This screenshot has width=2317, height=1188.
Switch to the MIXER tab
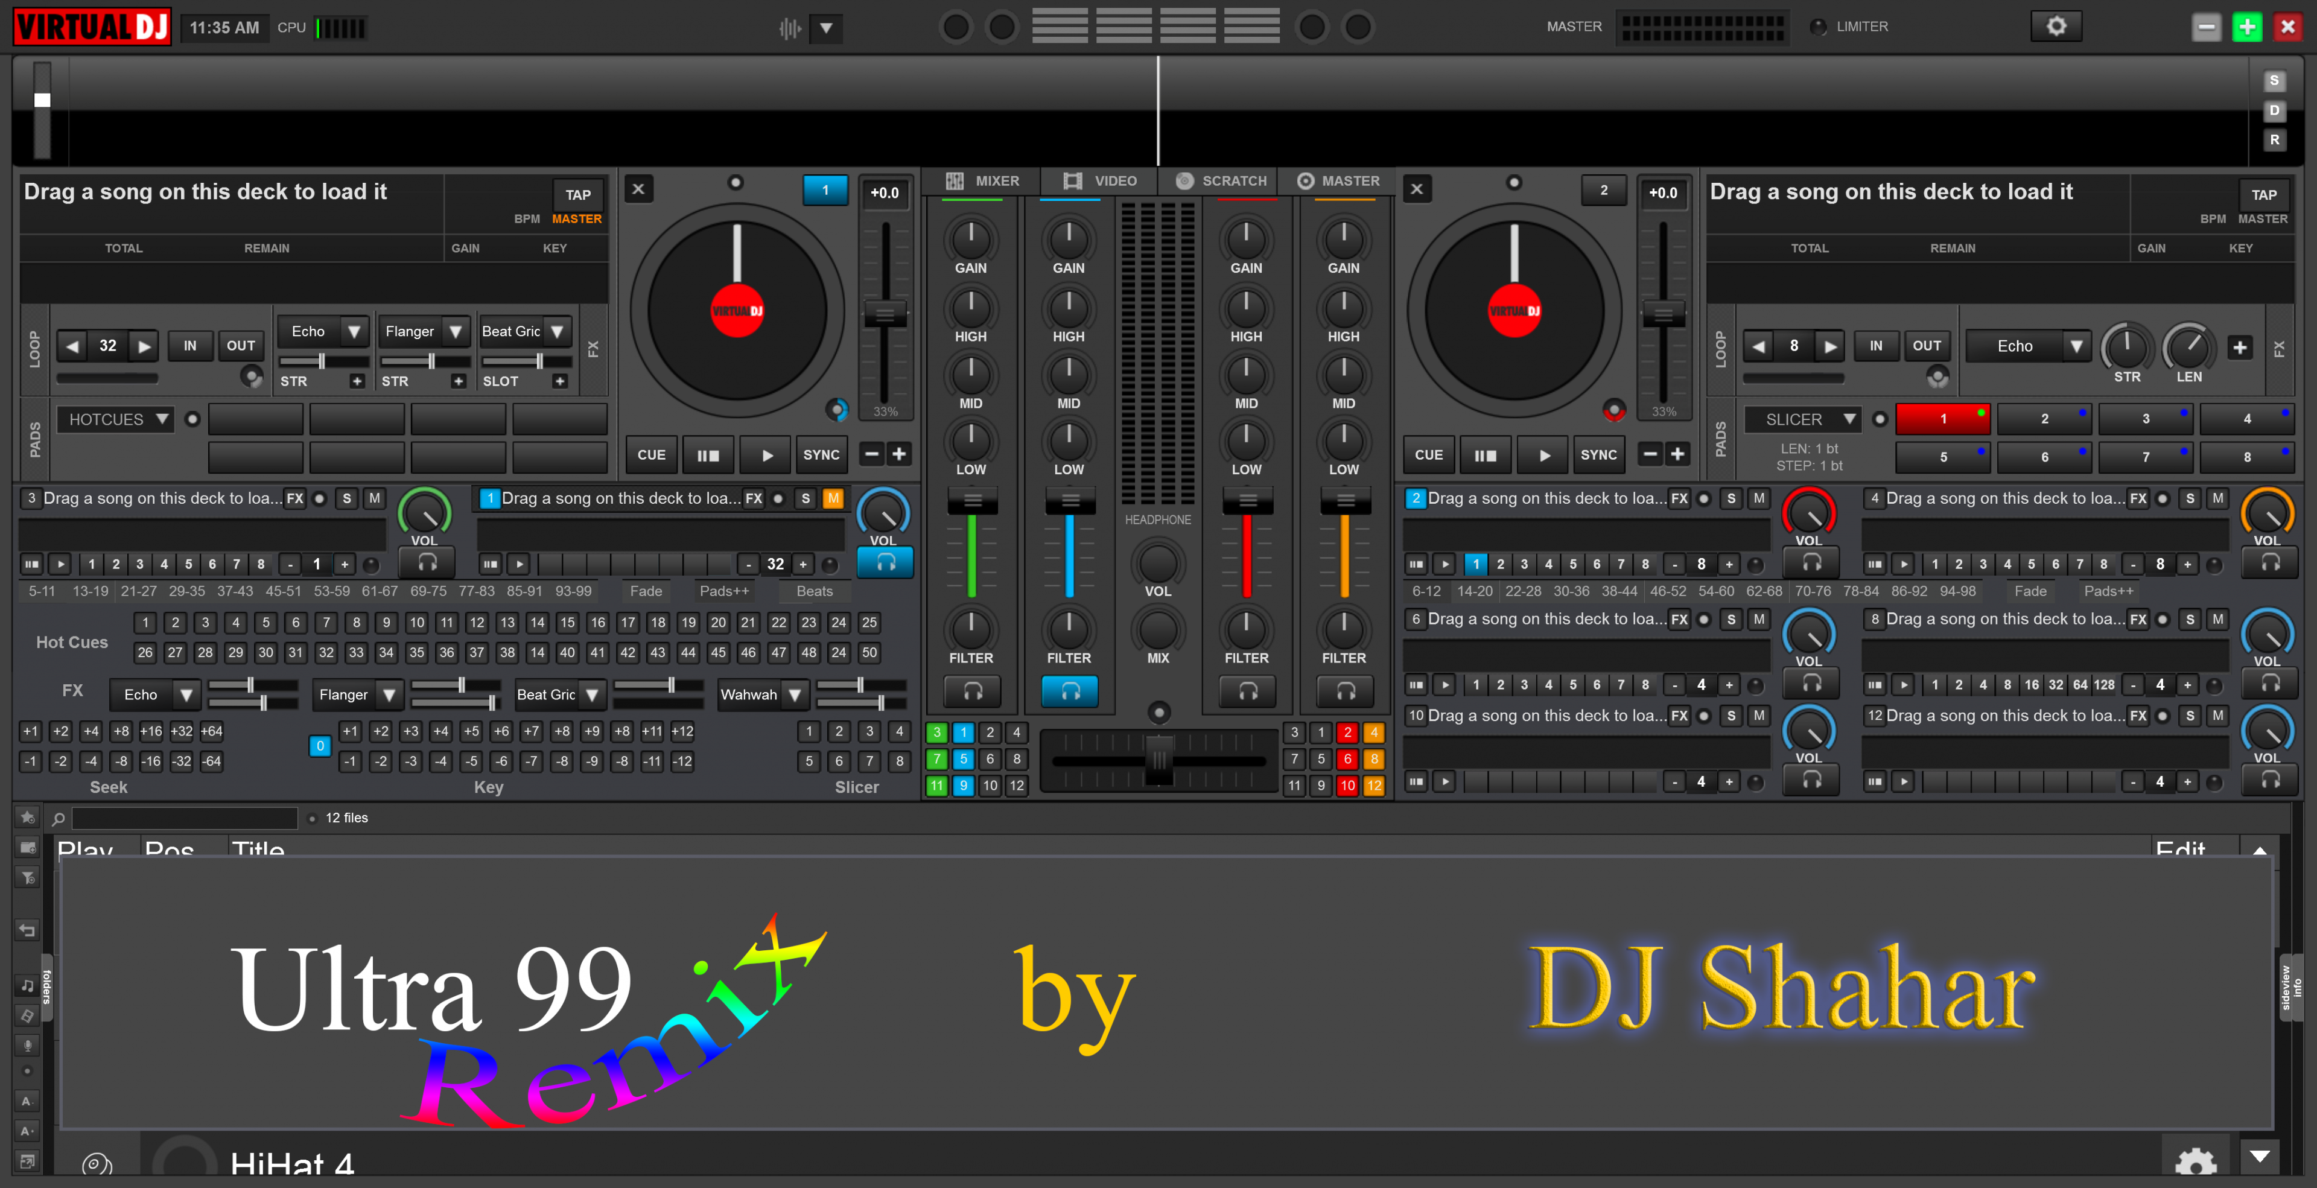(982, 181)
